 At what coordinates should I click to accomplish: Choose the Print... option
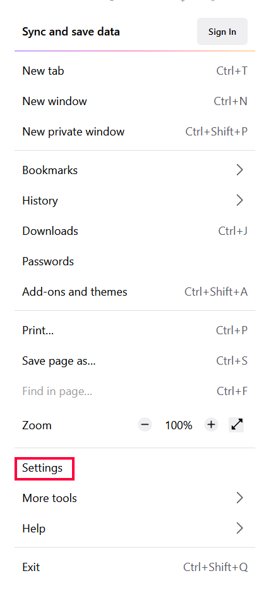tap(135, 330)
